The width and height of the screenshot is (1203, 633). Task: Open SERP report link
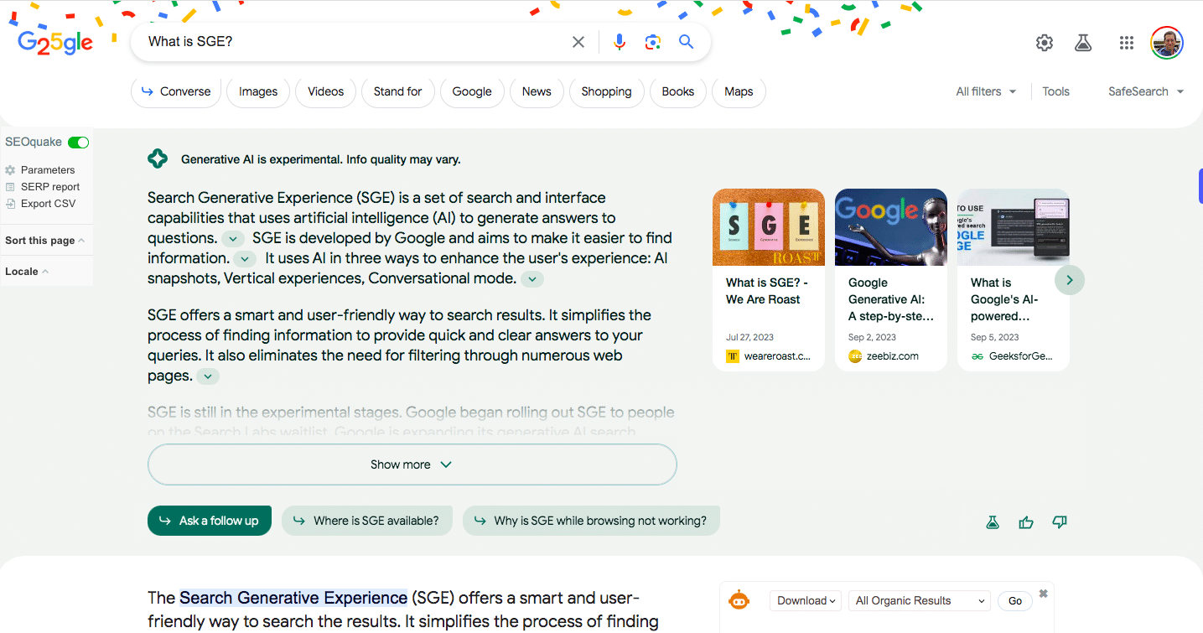pos(50,187)
